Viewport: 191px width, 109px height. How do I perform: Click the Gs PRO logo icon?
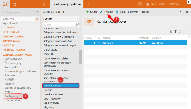pyautogui.click(x=5, y=4)
